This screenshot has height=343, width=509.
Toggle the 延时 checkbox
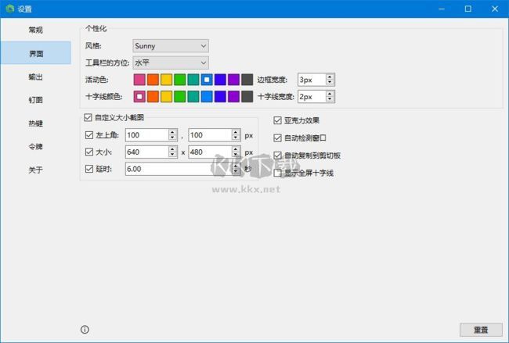click(89, 169)
